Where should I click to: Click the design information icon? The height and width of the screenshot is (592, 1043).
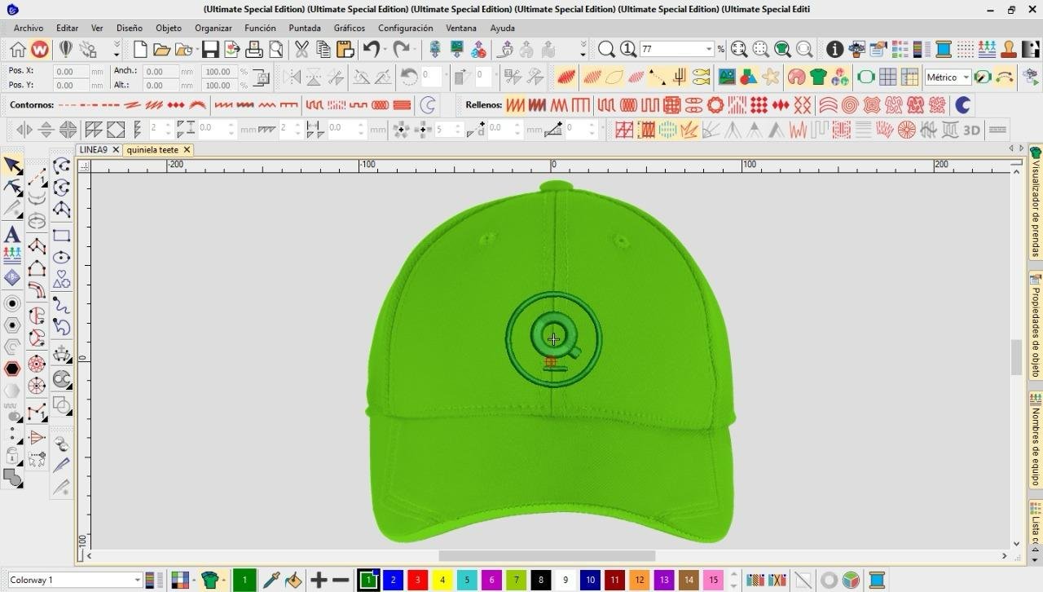pos(834,50)
